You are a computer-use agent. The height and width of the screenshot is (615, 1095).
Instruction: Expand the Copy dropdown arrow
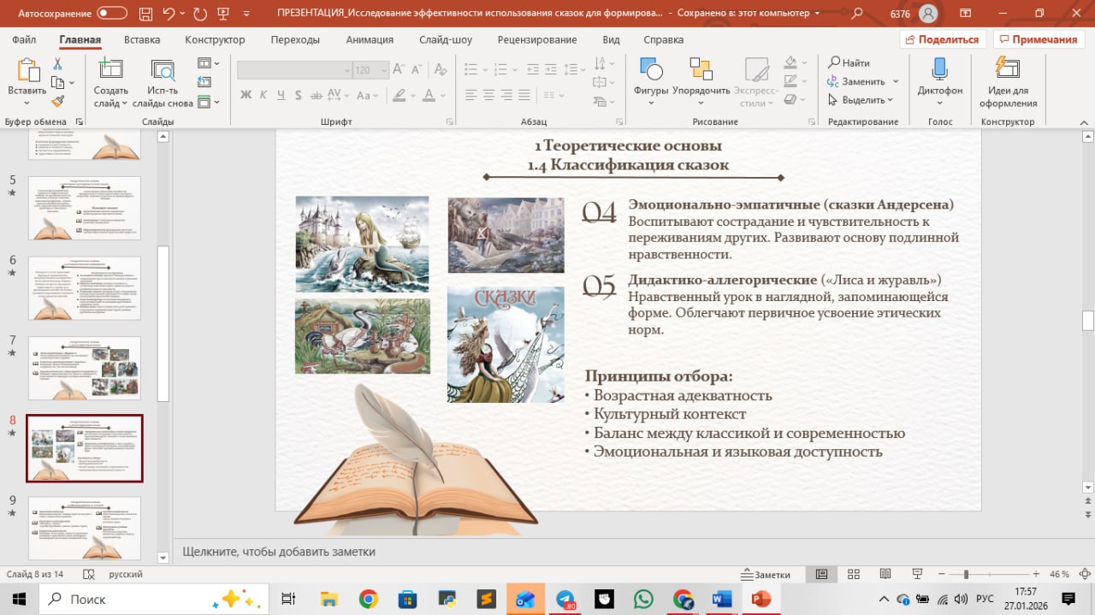tap(71, 83)
